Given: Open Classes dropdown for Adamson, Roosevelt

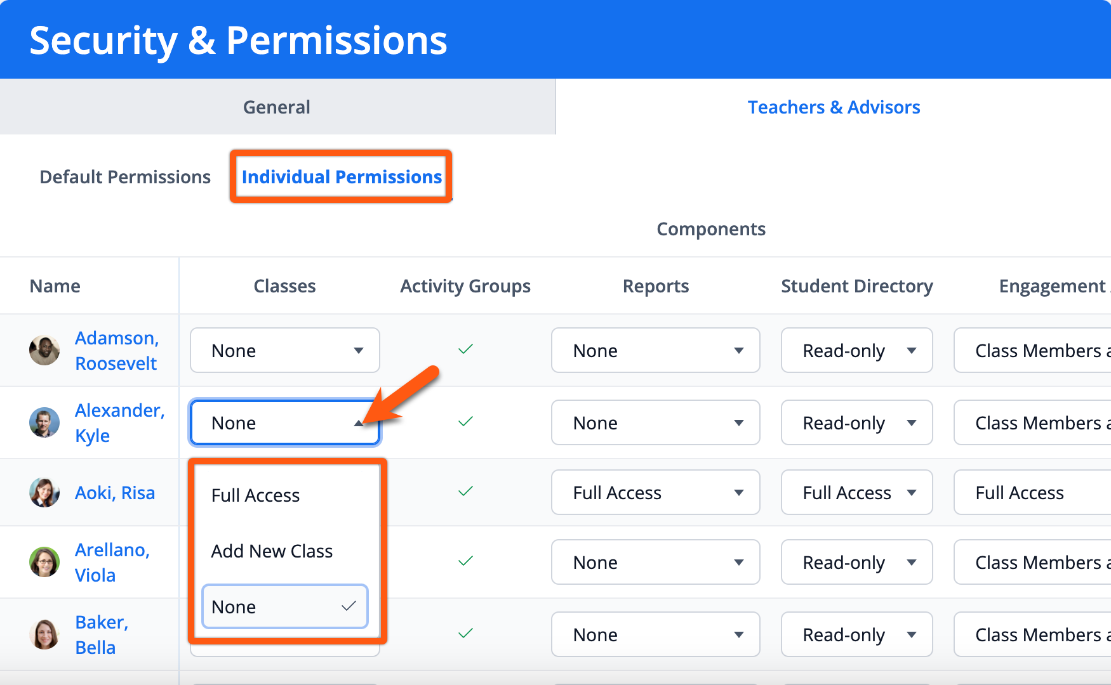Looking at the screenshot, I should [284, 350].
